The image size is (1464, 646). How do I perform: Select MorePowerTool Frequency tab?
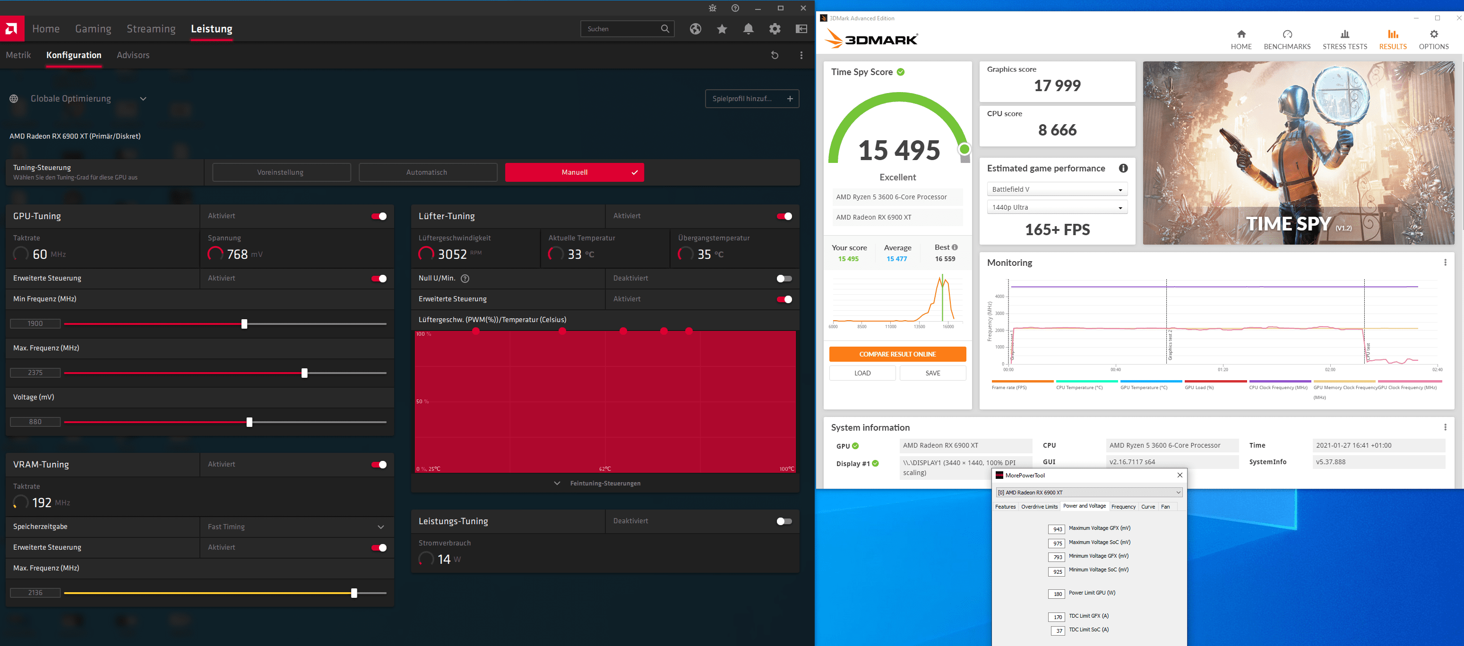pos(1123,507)
